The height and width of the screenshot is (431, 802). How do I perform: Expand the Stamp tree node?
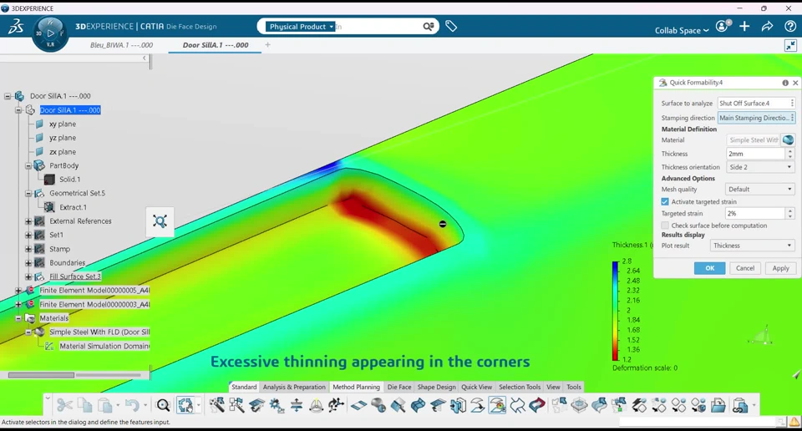click(x=28, y=249)
